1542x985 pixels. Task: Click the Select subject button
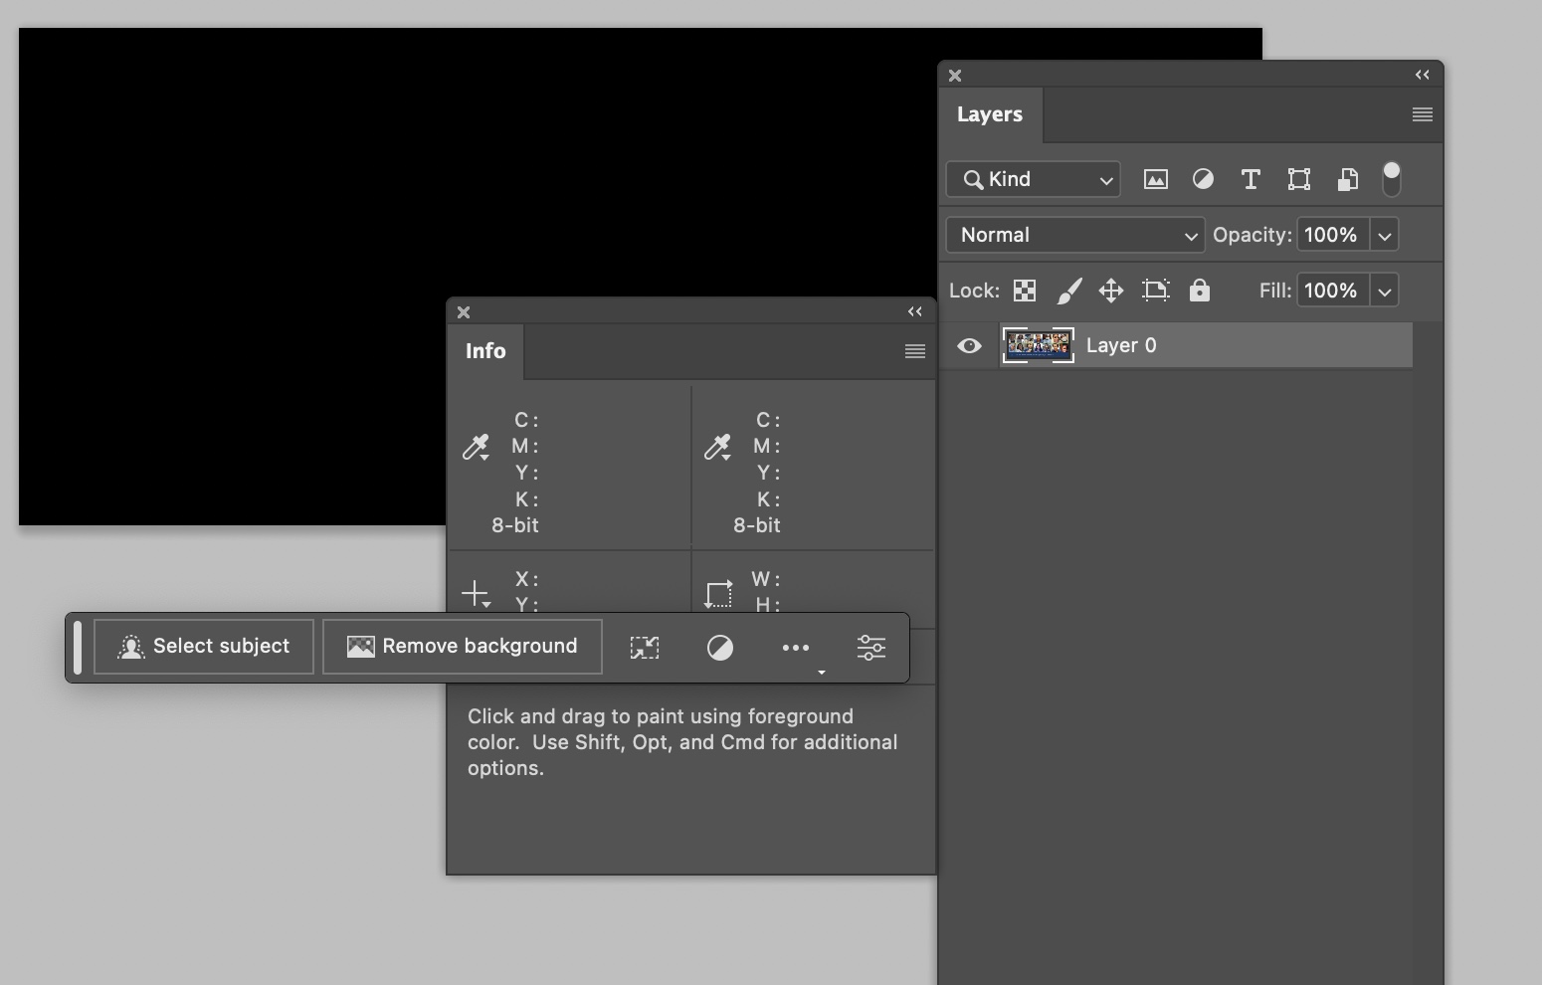coord(203,646)
